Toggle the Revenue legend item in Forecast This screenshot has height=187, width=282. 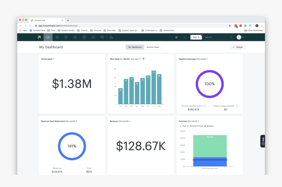(209, 126)
